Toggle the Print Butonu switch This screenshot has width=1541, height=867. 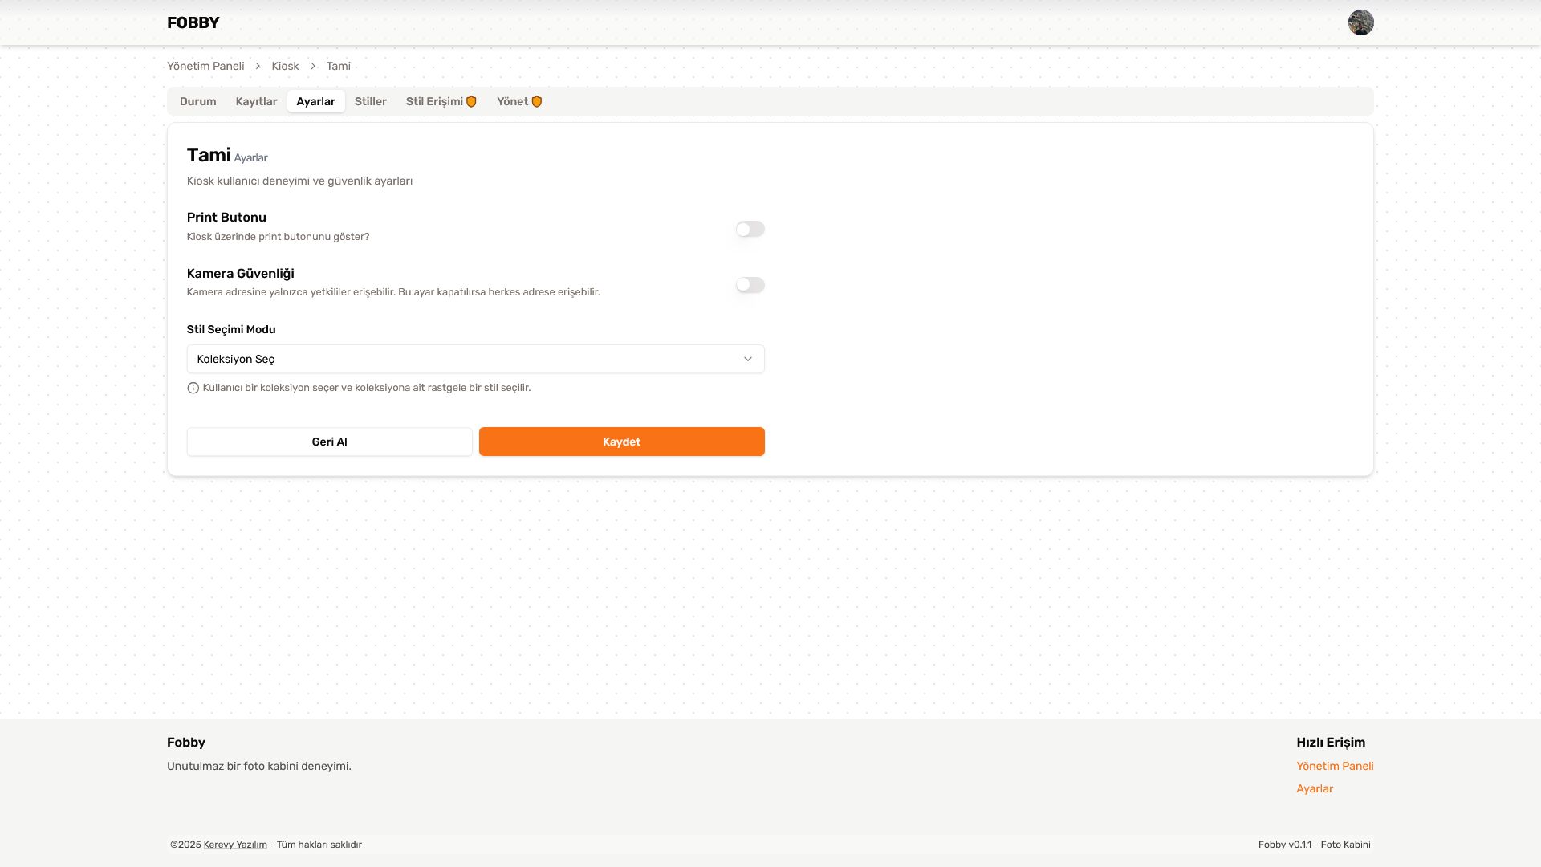pos(750,230)
